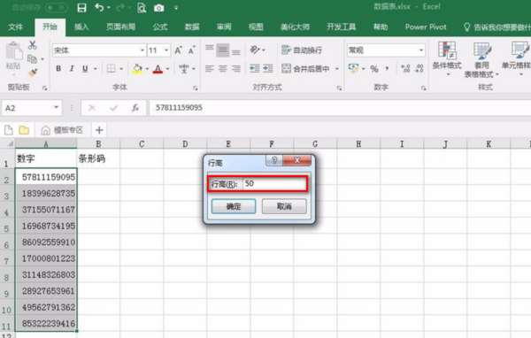
Task: Click the Cancel button in dialog
Action: point(284,206)
